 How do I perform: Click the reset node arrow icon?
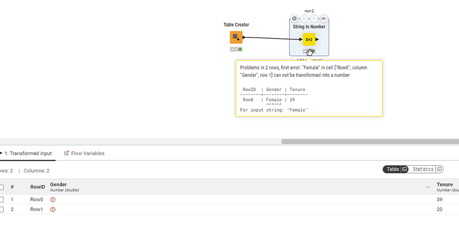pos(324,19)
